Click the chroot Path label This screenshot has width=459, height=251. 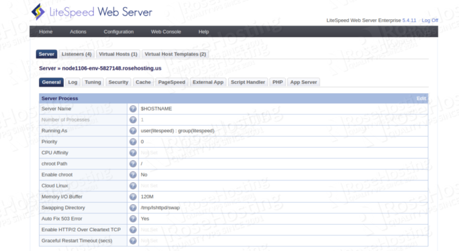click(54, 164)
